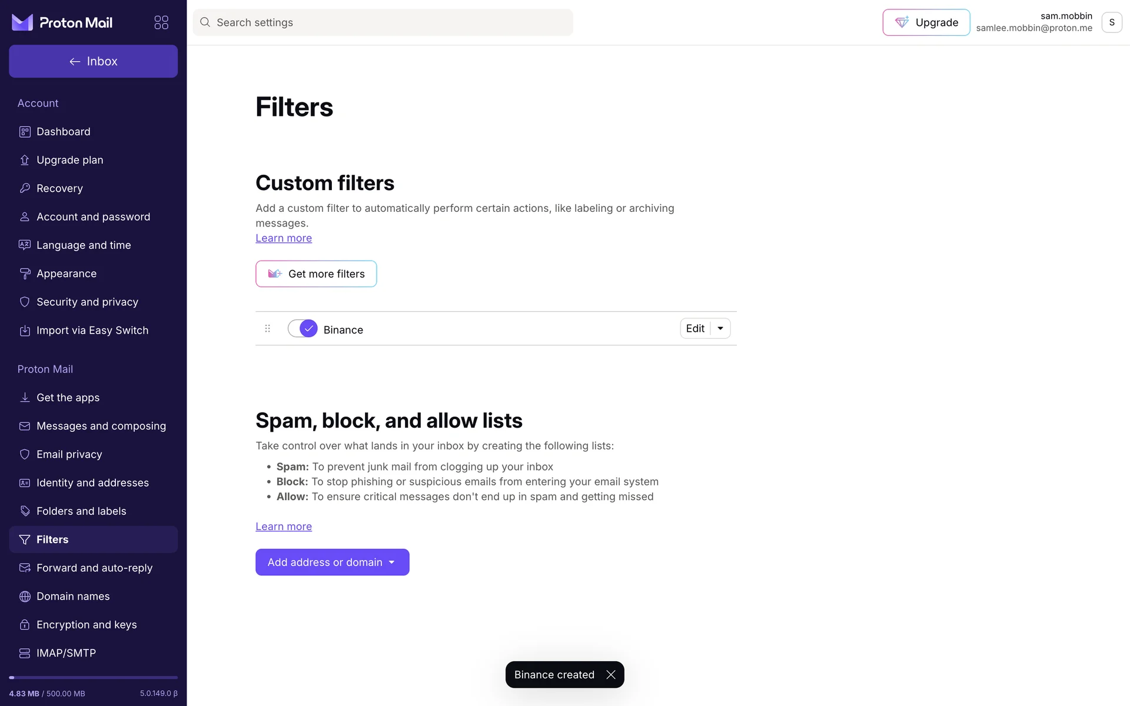Viewport: 1130px width, 706px height.
Task: Click the Proton Mail logo
Action: coord(62,22)
